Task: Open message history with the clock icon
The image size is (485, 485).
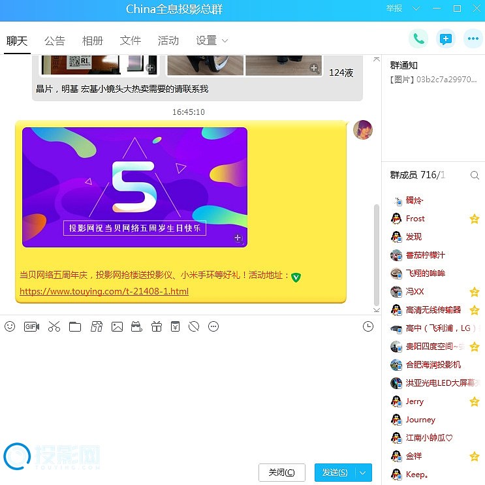Action: pos(368,326)
